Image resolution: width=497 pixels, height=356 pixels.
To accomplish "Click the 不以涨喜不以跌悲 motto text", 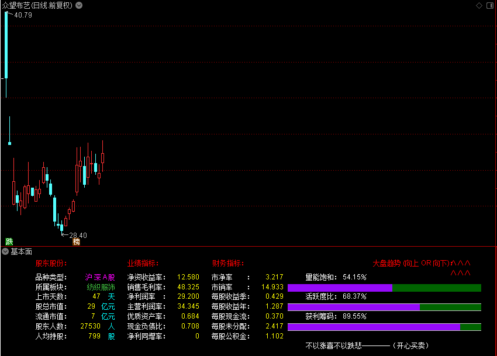I will click(333, 345).
